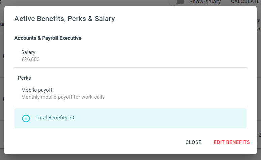Click the Active Benefits, Perks & Salary title
This screenshot has height=160, width=261.
65,19
